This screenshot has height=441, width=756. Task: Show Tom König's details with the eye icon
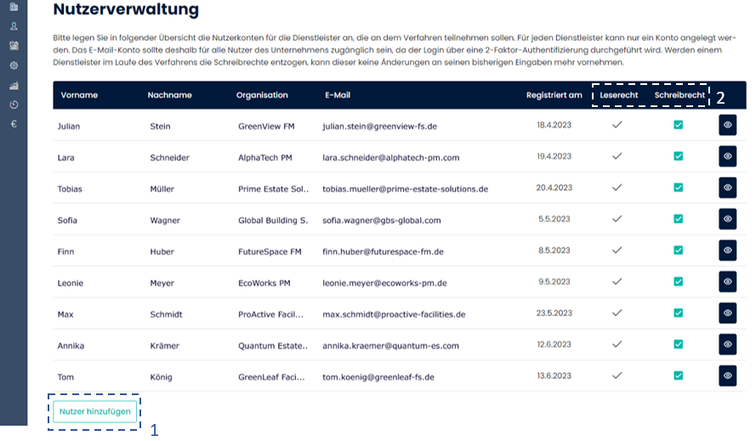(727, 376)
